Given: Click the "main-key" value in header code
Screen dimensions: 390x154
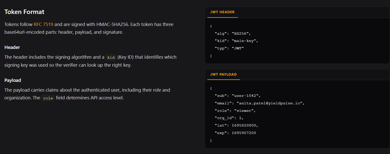Looking at the screenshot, I should 245,41.
